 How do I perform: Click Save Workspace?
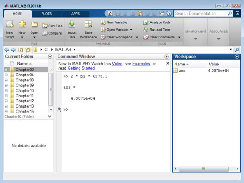click(x=88, y=29)
